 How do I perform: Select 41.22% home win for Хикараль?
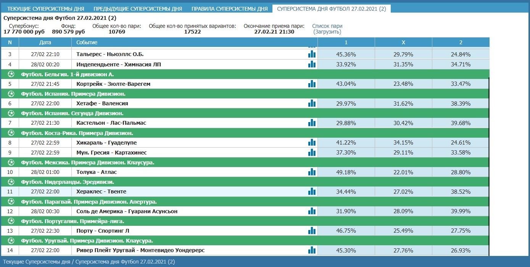pyautogui.click(x=346, y=142)
